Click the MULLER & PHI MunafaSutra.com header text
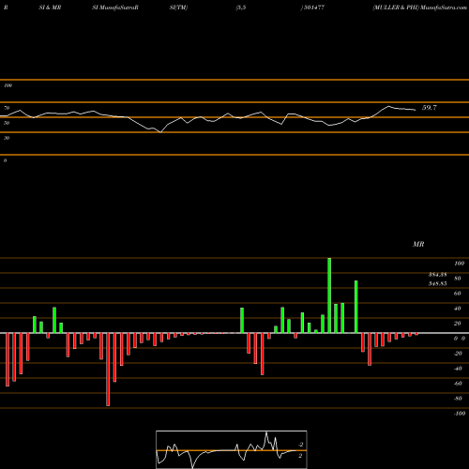 tap(419, 8)
